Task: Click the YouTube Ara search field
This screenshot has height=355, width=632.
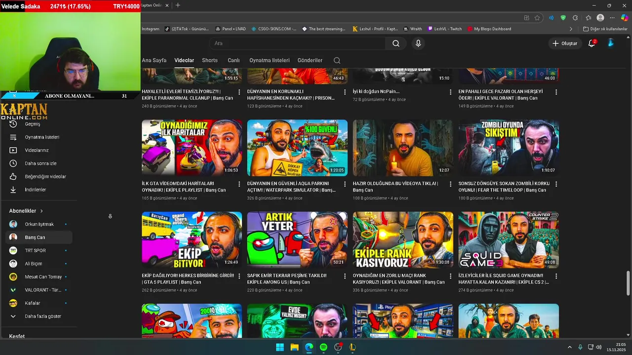Action: (x=299, y=43)
